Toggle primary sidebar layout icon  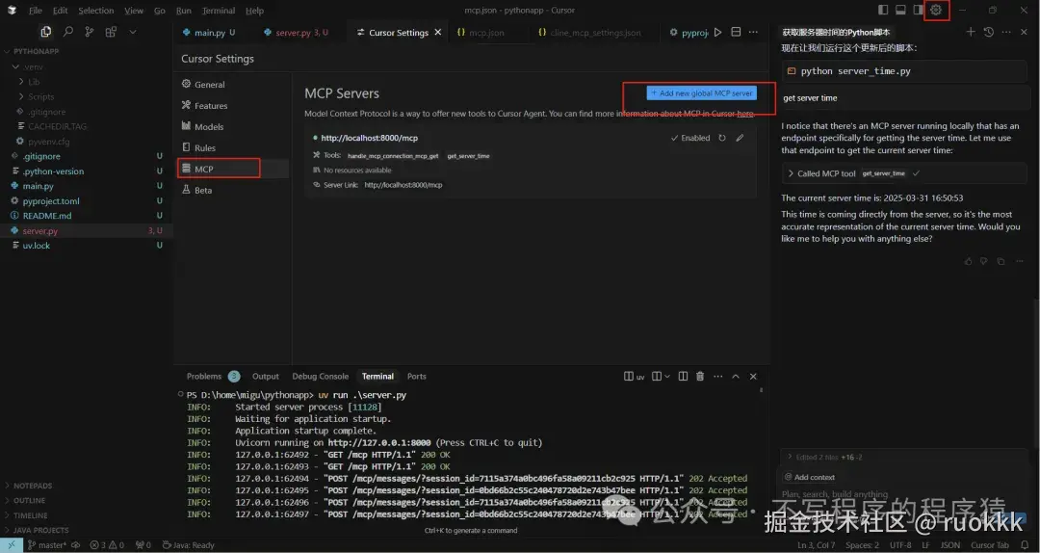(x=883, y=10)
